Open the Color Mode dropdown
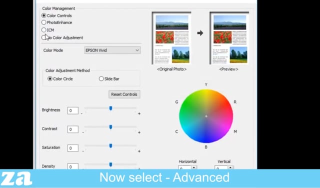This screenshot has height=188, width=320. (x=112, y=50)
